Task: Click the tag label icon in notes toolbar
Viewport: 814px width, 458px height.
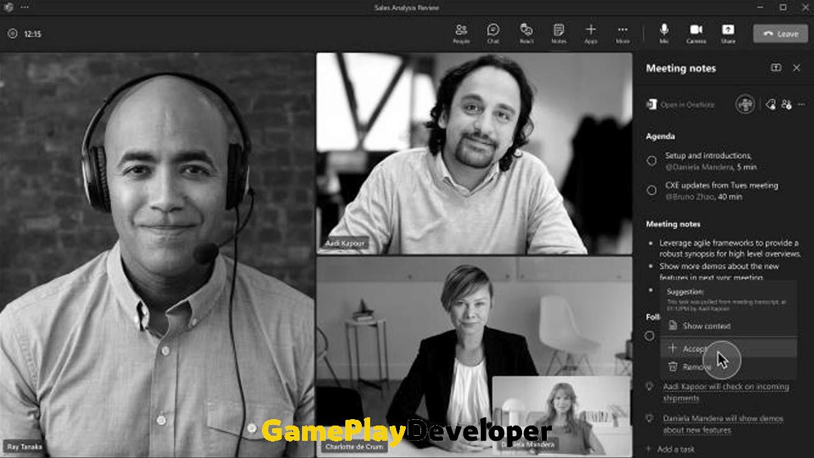Action: [x=771, y=104]
